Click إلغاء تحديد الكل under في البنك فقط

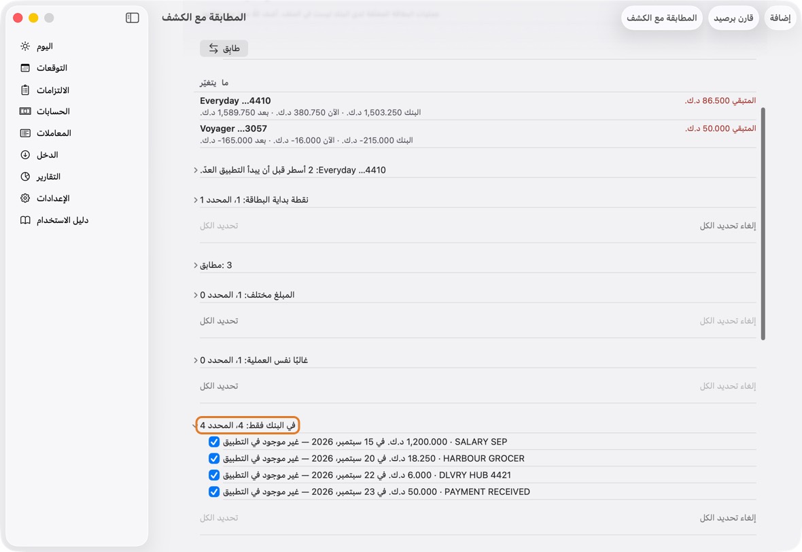[x=727, y=518]
